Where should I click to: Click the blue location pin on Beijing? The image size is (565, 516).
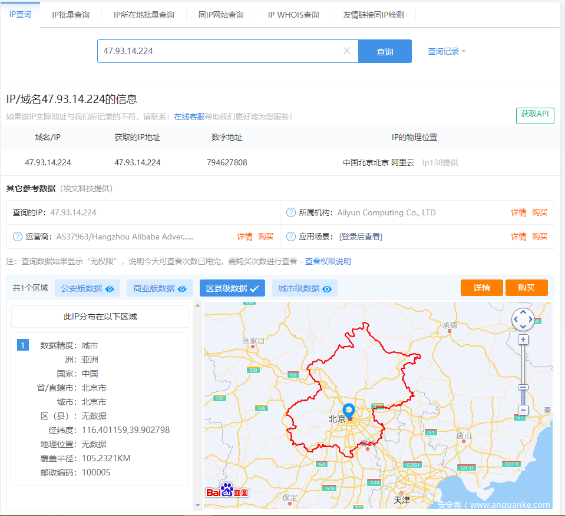[x=349, y=410]
